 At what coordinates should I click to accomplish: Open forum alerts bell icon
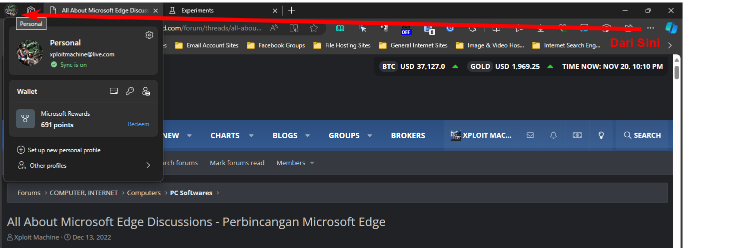coord(554,135)
